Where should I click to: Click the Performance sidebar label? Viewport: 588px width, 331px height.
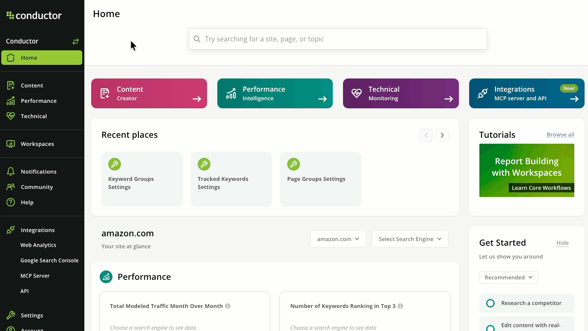pos(39,101)
